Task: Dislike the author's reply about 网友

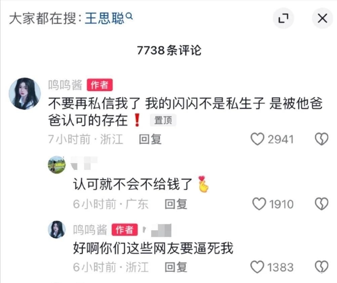Action: 322,267
